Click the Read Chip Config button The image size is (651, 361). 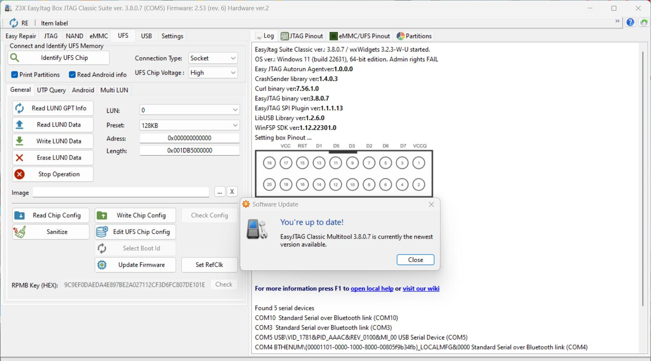pos(51,215)
